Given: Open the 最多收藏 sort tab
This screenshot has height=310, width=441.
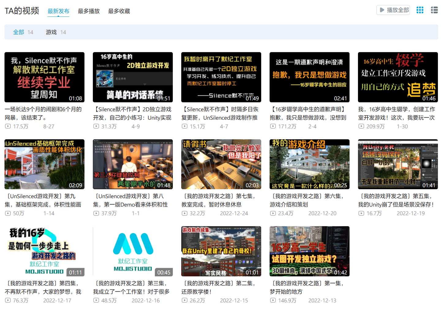Looking at the screenshot, I should click(x=119, y=11).
